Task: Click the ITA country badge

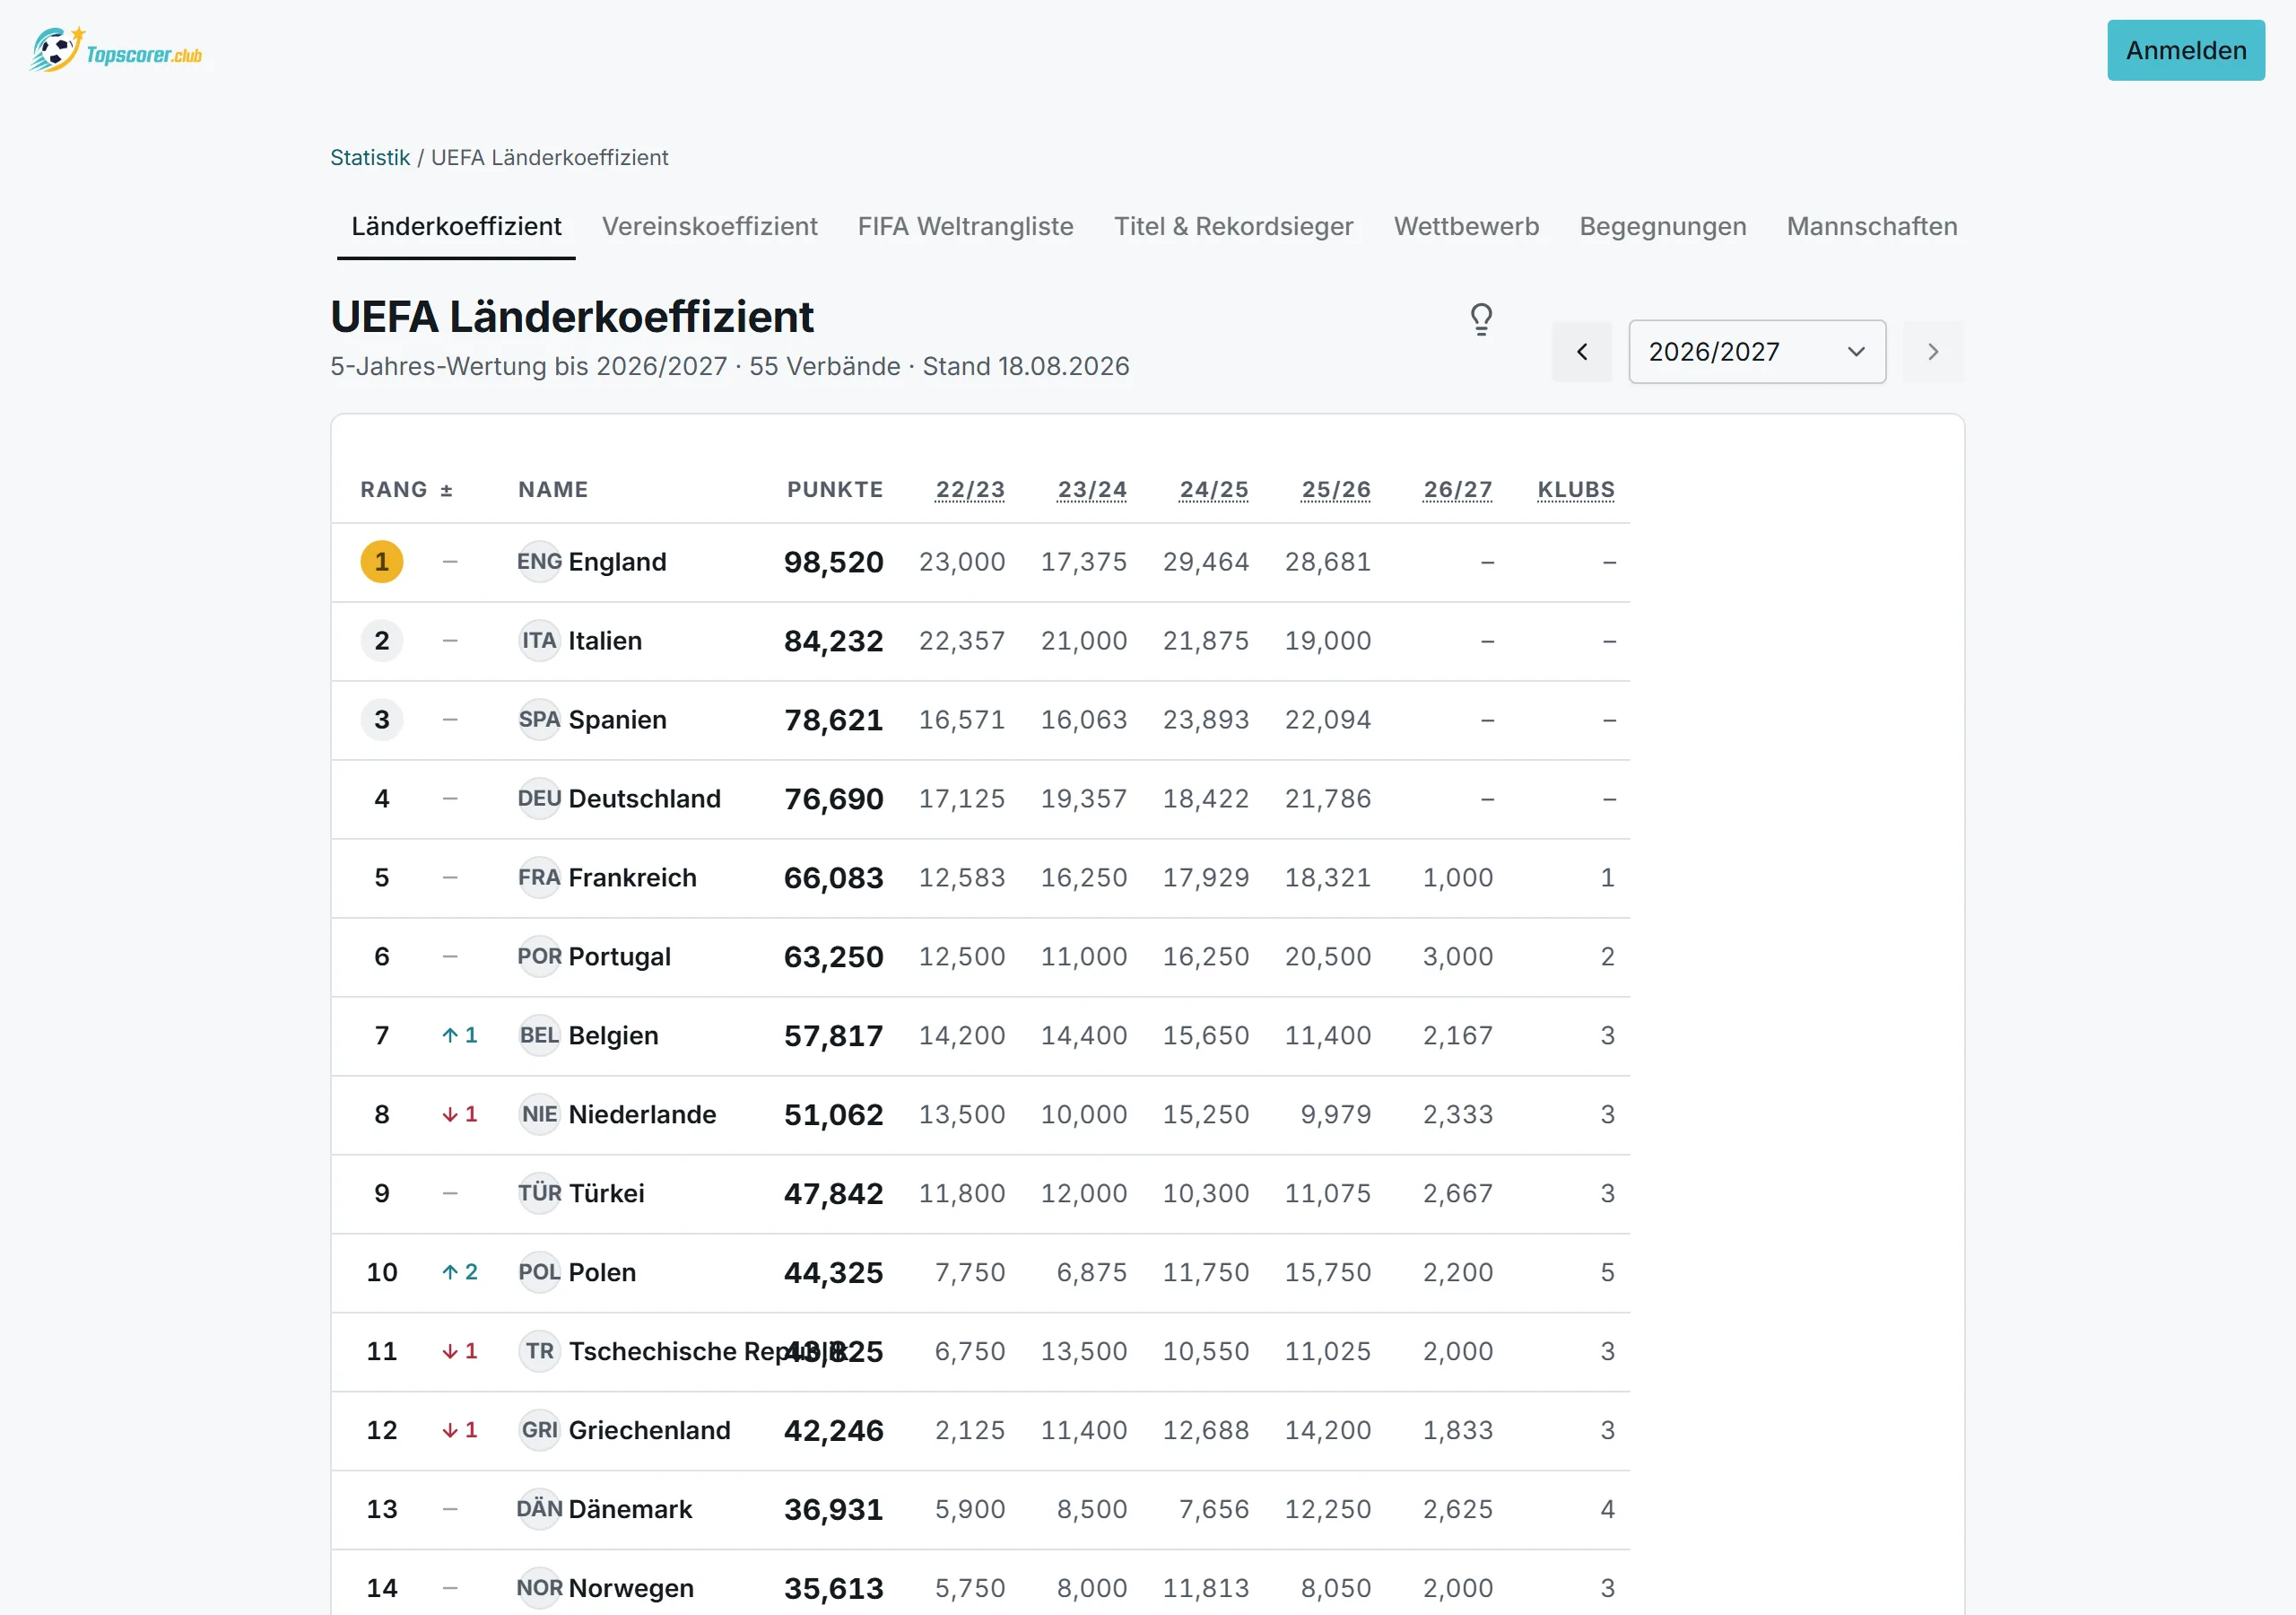Action: point(539,641)
